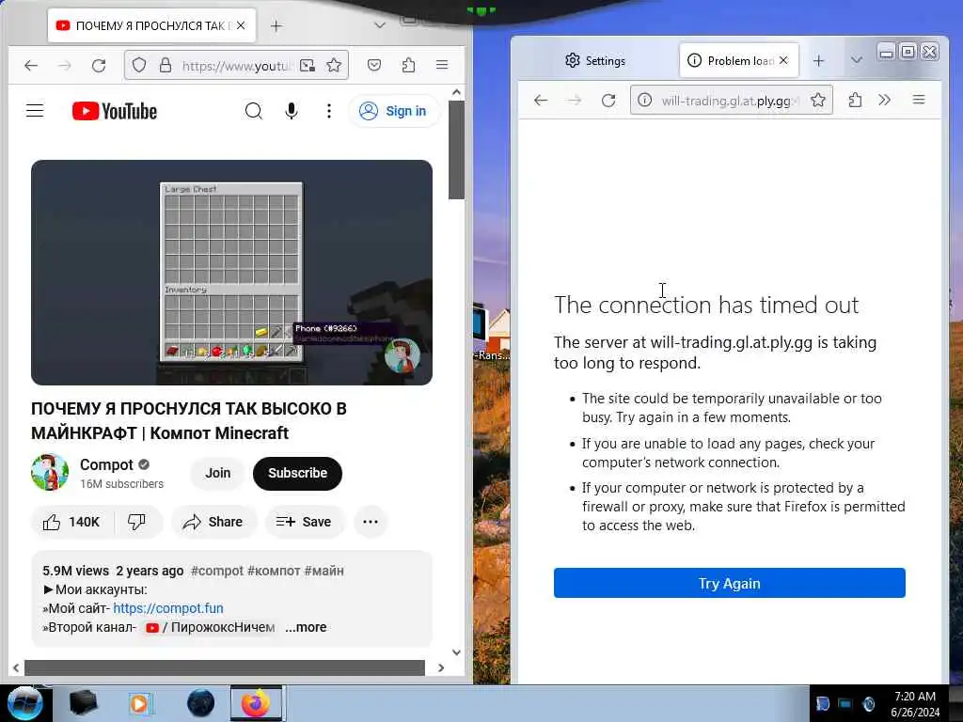
Task: Open more actions ellipsis under video
Action: (371, 522)
